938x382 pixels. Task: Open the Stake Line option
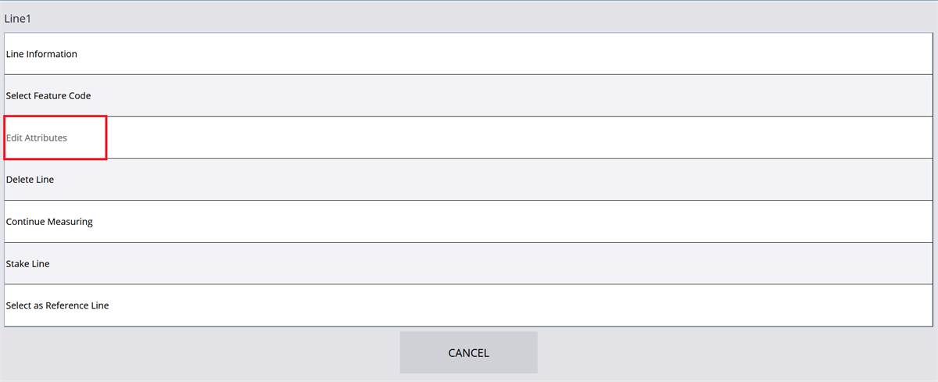(468, 264)
